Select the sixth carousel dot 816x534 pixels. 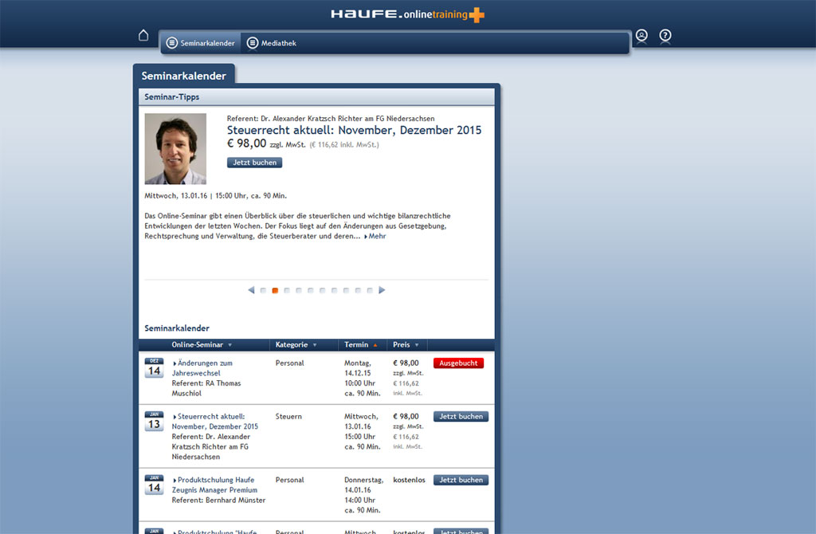[323, 291]
